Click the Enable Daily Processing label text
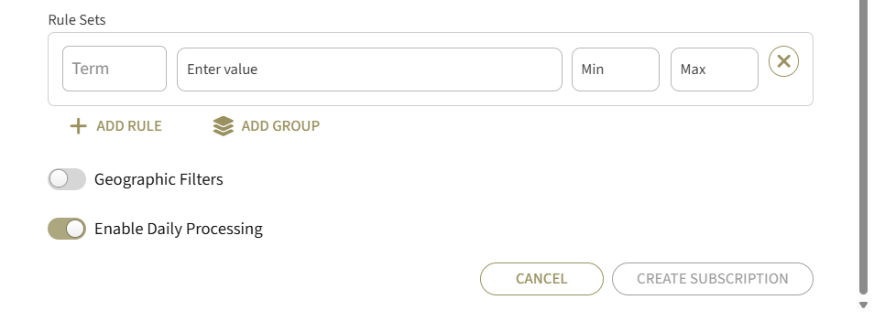Screen dimensions: 874x332 179,230
